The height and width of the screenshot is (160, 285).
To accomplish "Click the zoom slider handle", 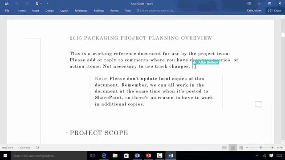I will tap(261, 148).
